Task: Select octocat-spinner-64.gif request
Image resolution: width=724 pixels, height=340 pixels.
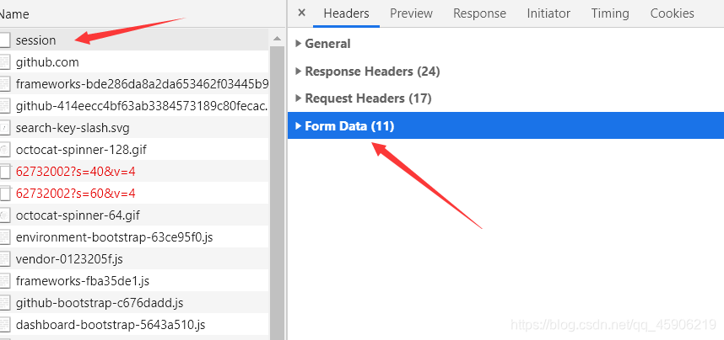Action: (134, 215)
